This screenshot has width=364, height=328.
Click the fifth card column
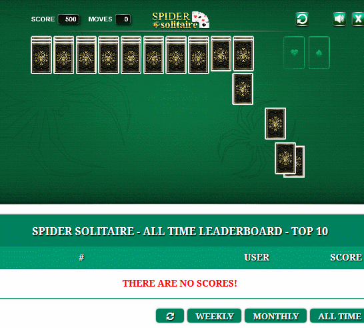click(x=131, y=55)
